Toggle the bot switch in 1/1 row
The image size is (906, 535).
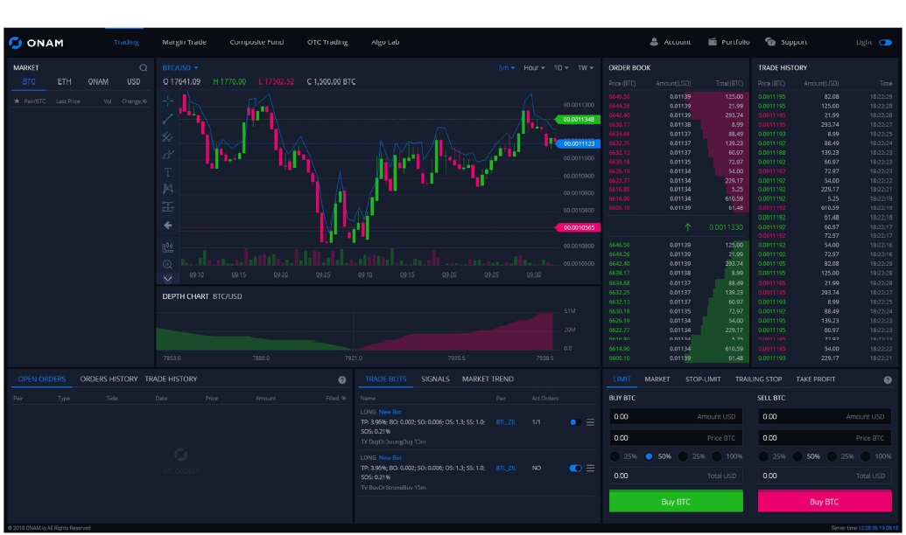(x=575, y=422)
